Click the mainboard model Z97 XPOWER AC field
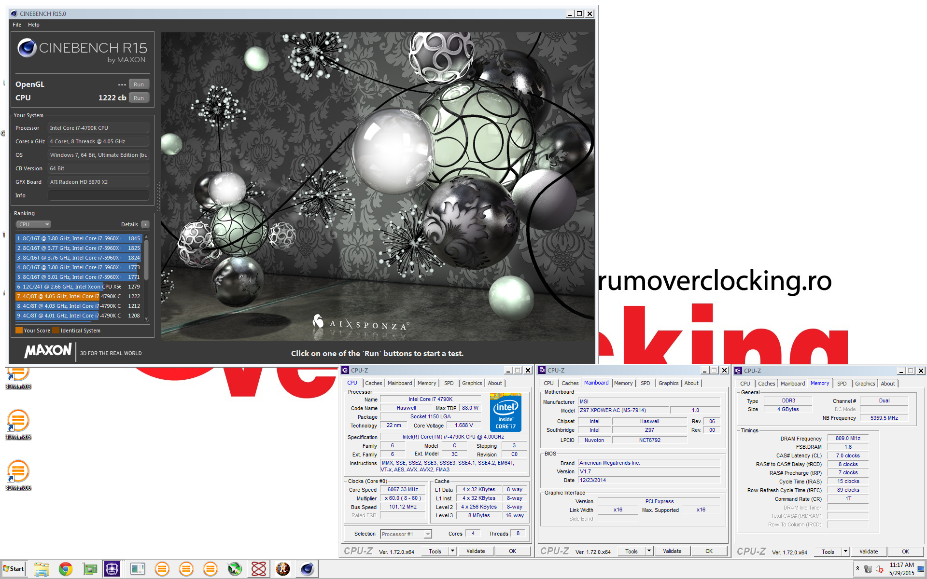The width and height of the screenshot is (927, 579). (623, 410)
